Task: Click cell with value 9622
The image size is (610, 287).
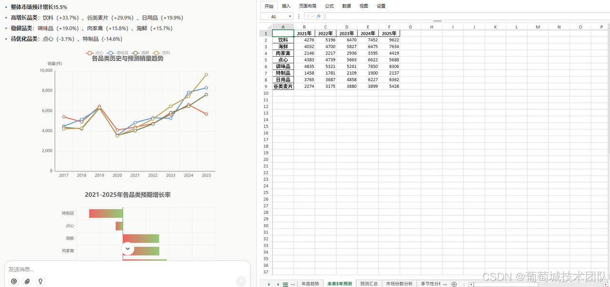Action: 389,40
